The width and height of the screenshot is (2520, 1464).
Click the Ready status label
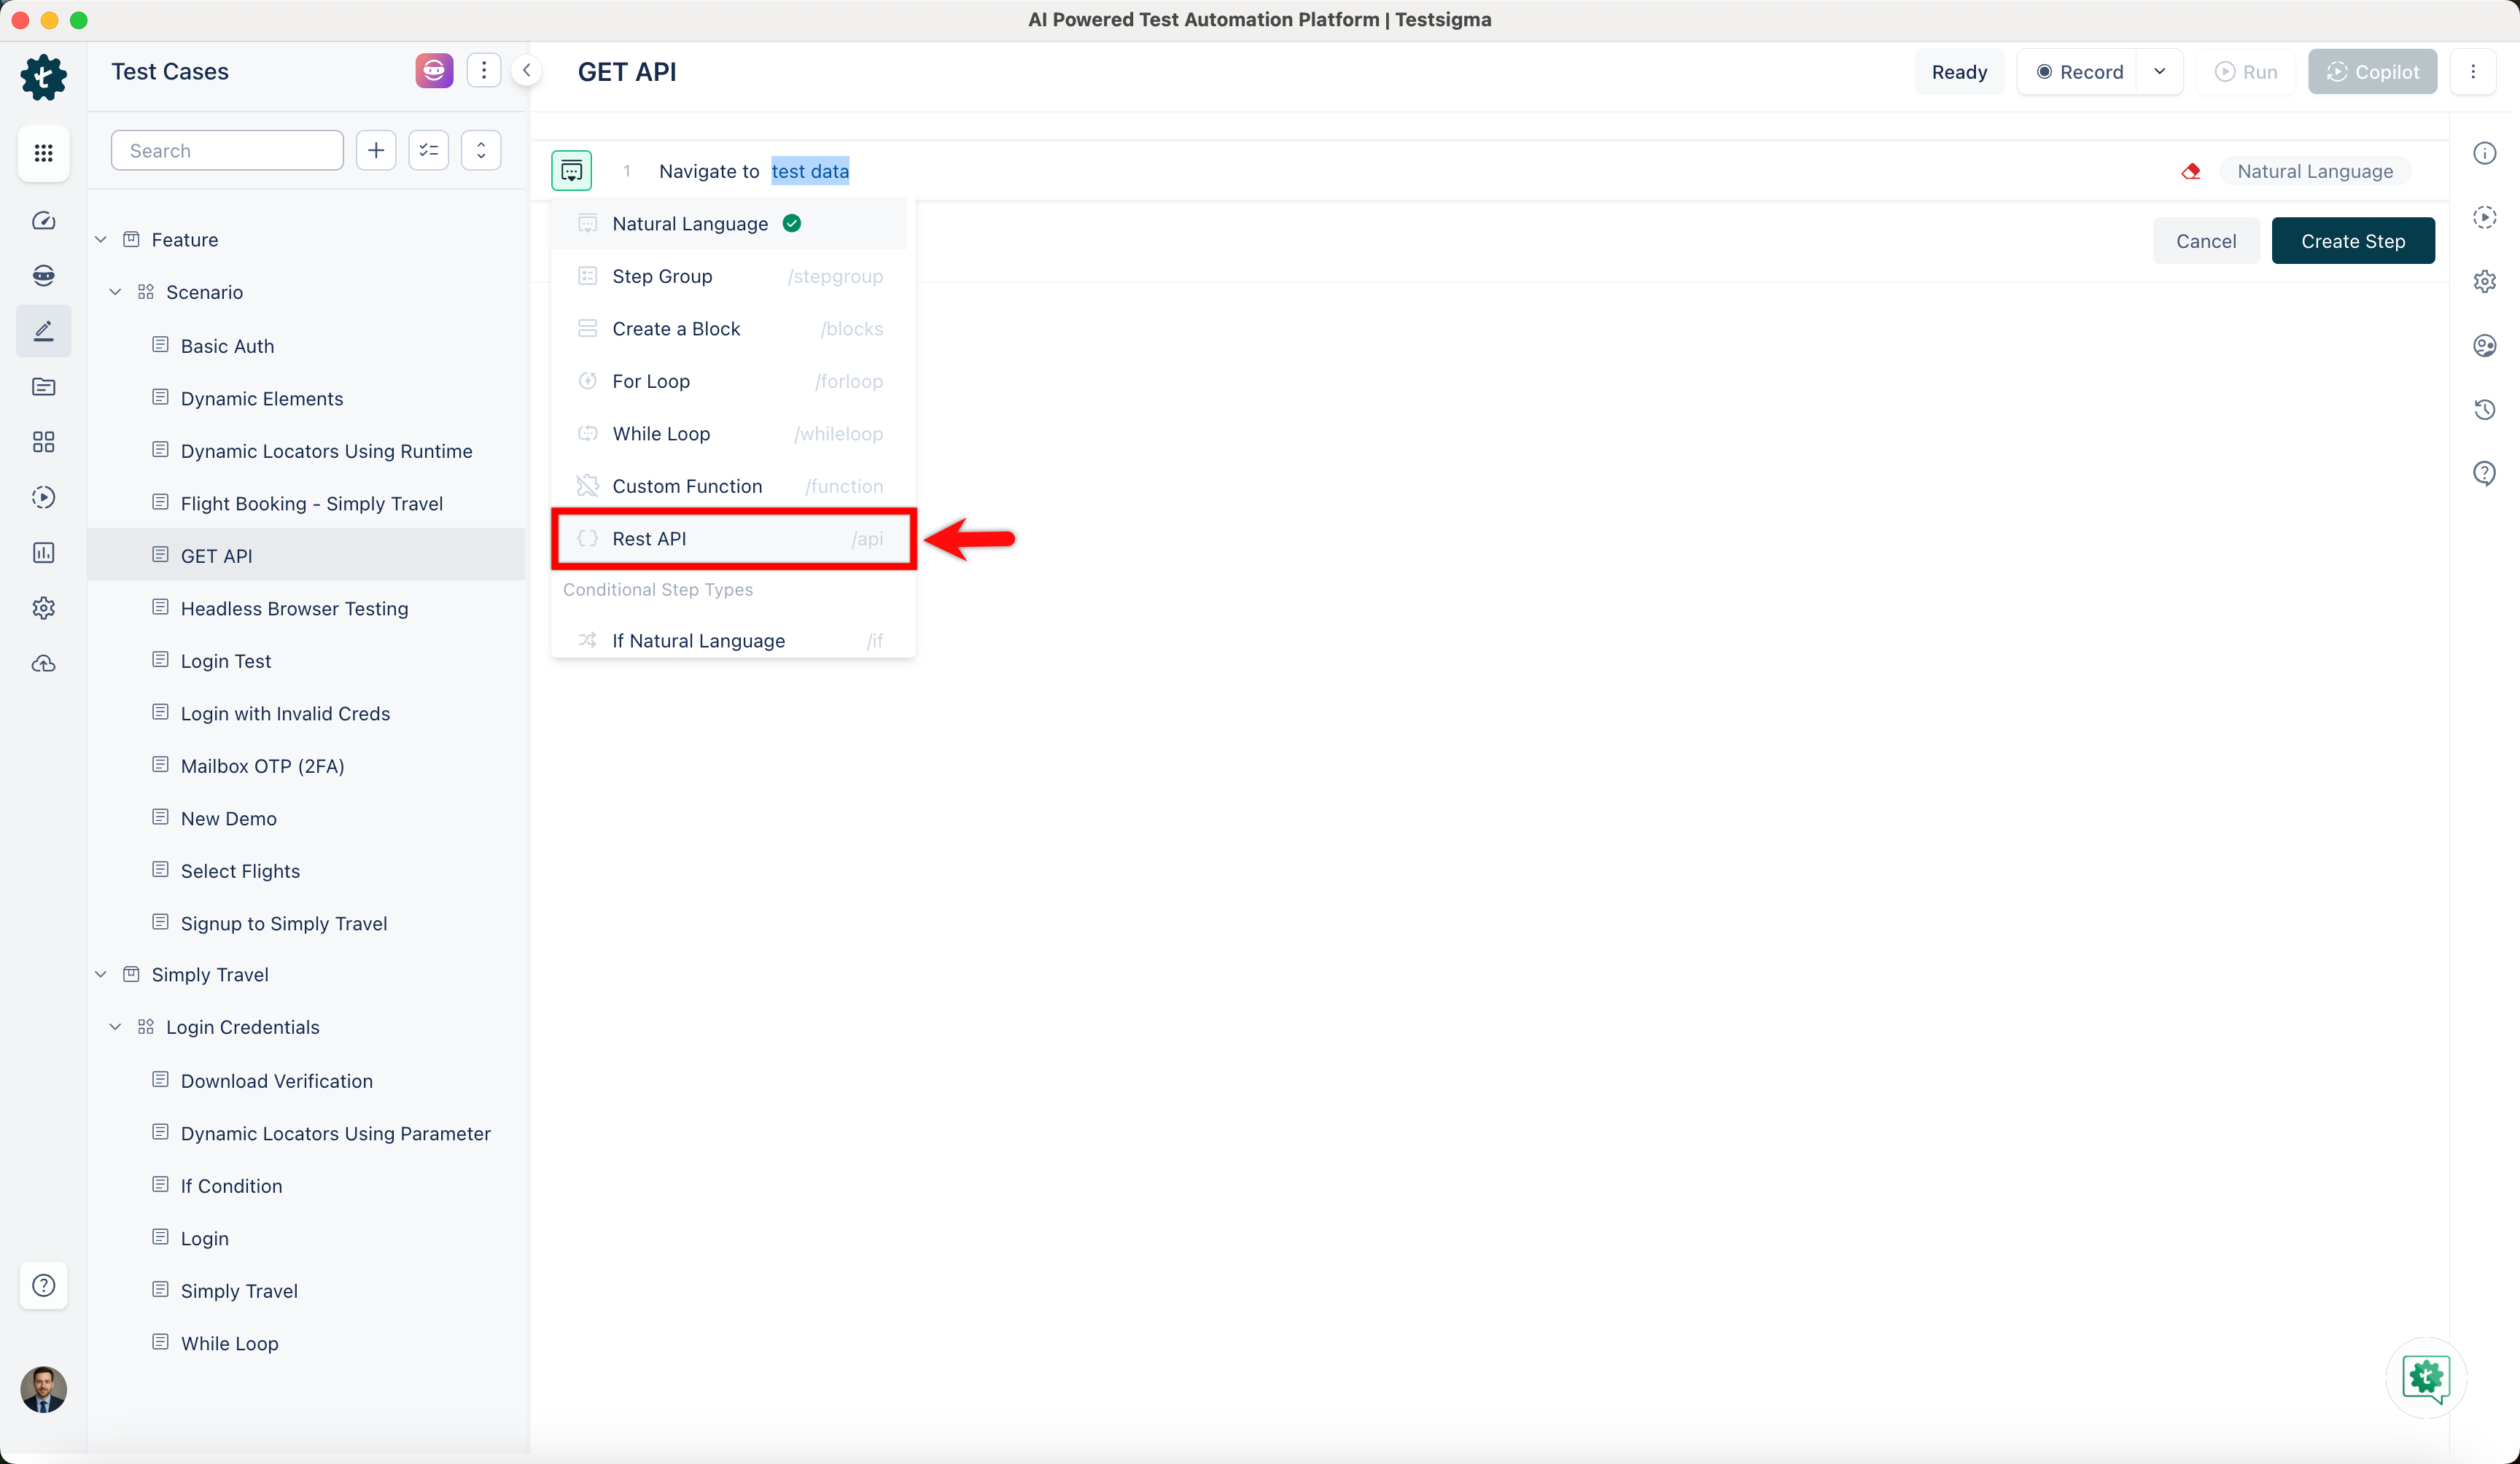coord(1959,71)
